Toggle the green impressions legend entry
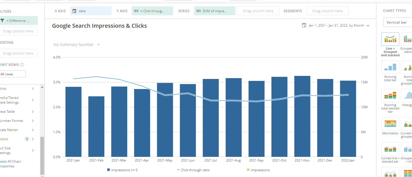The height and width of the screenshot is (177, 412). [258, 170]
